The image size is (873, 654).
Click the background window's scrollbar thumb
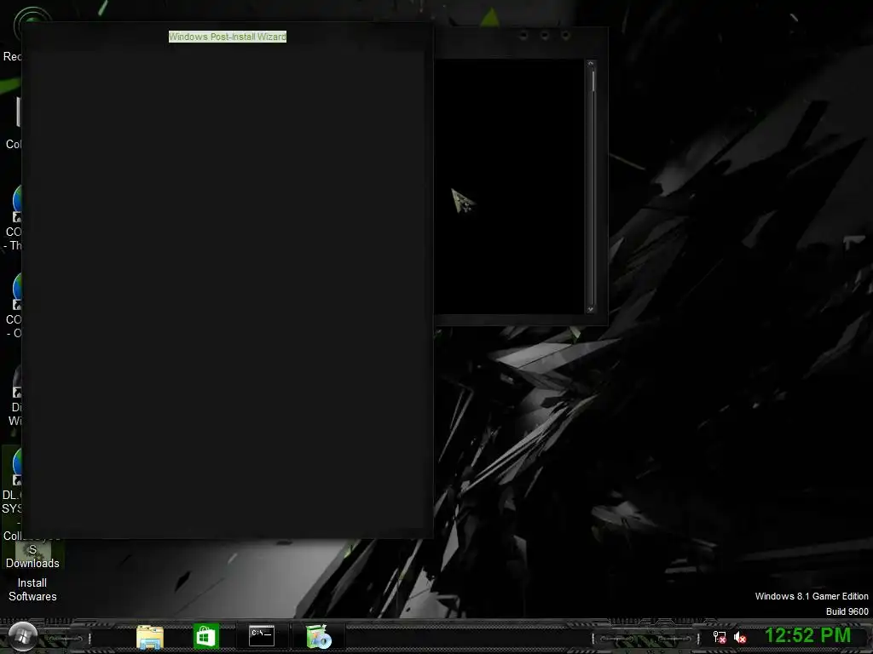pos(593,82)
